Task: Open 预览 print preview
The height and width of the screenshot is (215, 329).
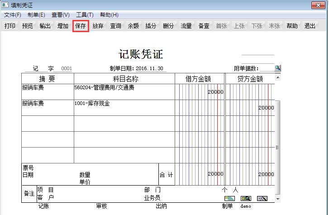Action: point(28,26)
